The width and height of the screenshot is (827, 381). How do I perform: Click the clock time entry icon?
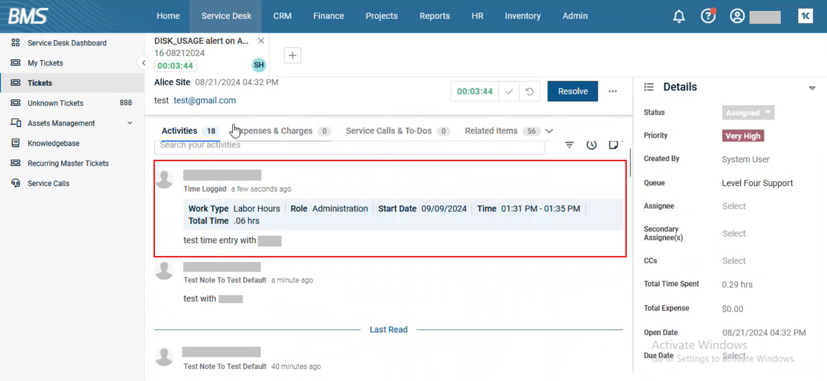591,145
